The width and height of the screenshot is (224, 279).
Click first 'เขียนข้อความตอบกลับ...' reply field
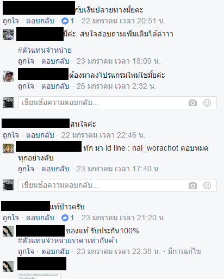tap(117, 103)
